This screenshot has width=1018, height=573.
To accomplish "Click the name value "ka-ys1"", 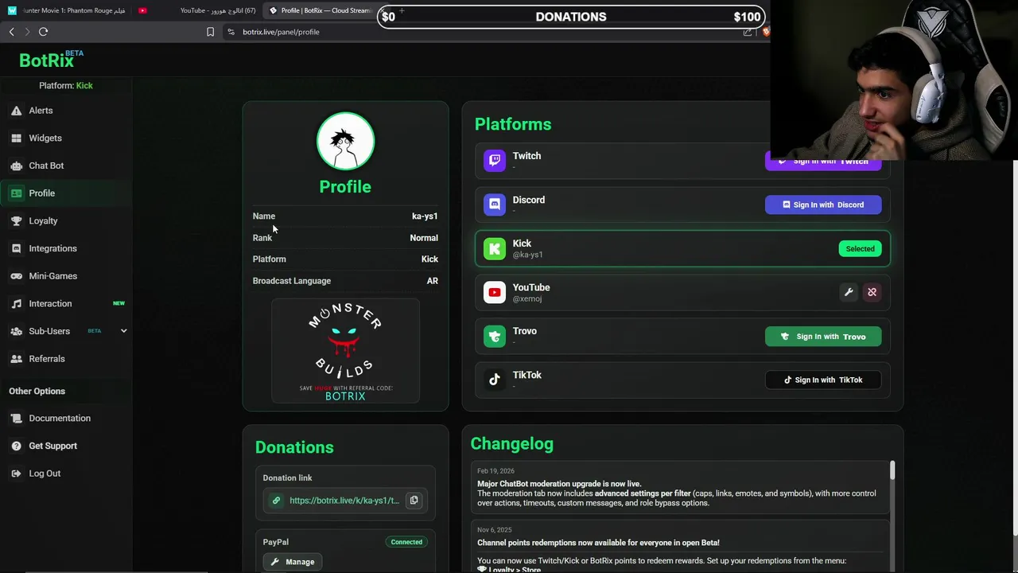I will tap(425, 216).
